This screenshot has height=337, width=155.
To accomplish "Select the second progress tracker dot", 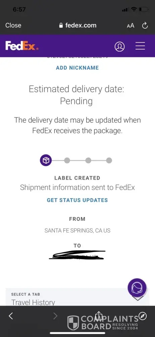I will click(67, 160).
